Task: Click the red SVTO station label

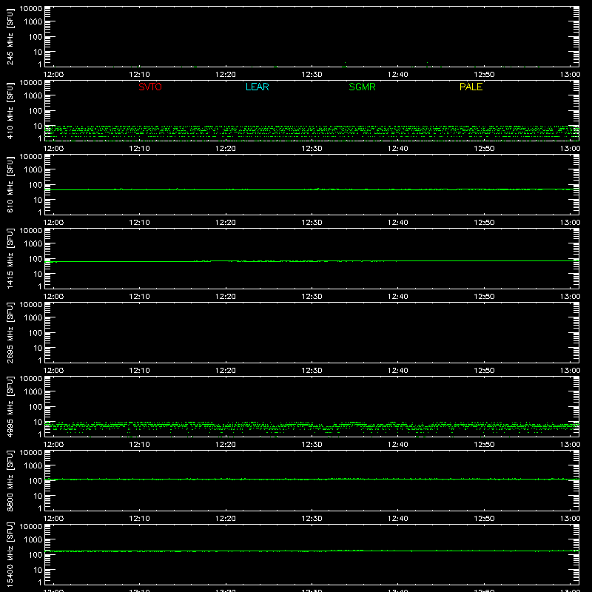Action: [150, 87]
